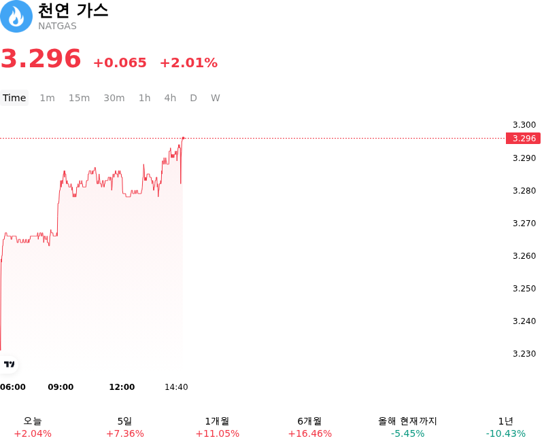
Task: Show 5일 +7.36% performance range
Action: point(125,427)
